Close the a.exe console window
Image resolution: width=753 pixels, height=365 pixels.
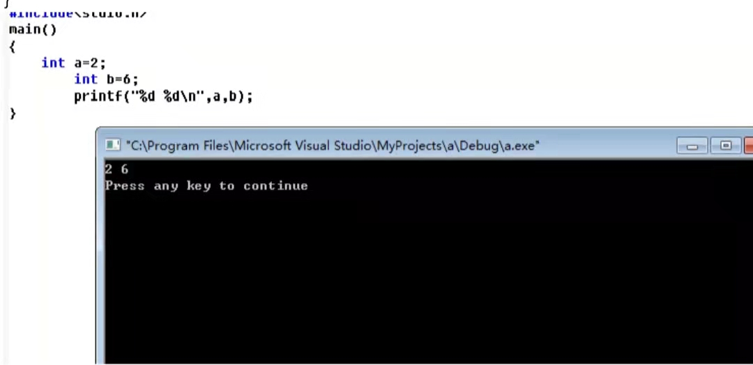coord(749,146)
